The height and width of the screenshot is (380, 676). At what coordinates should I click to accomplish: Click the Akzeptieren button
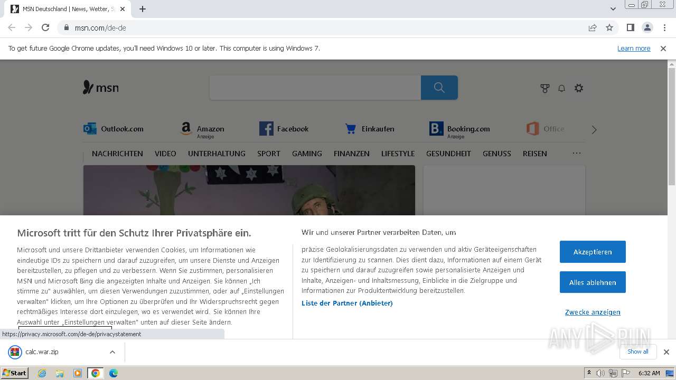593,252
